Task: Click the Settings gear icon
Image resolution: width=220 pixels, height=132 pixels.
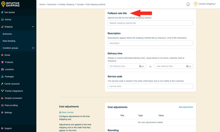Action: pos(3,112)
